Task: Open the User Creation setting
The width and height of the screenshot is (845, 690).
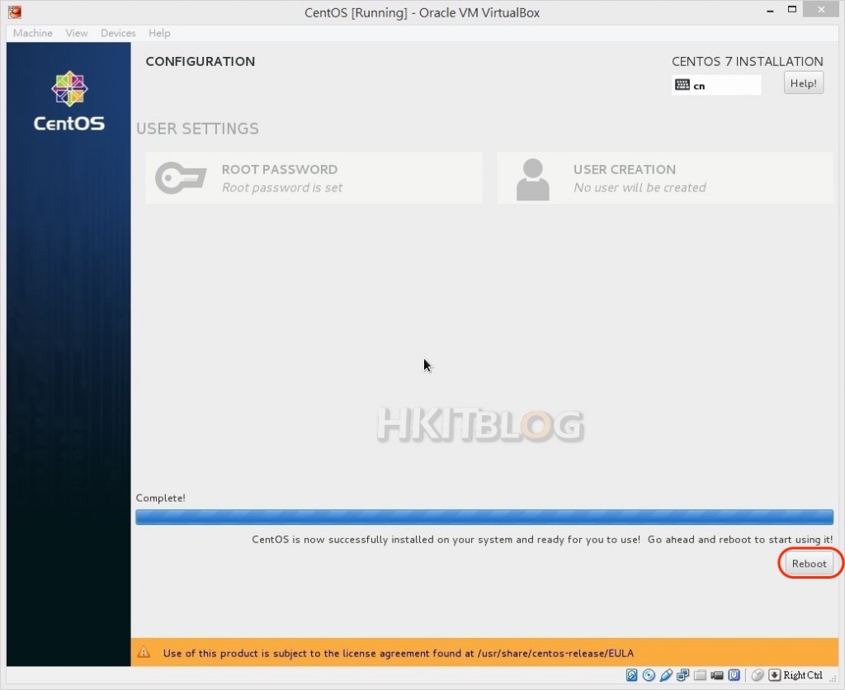Action: pos(665,178)
